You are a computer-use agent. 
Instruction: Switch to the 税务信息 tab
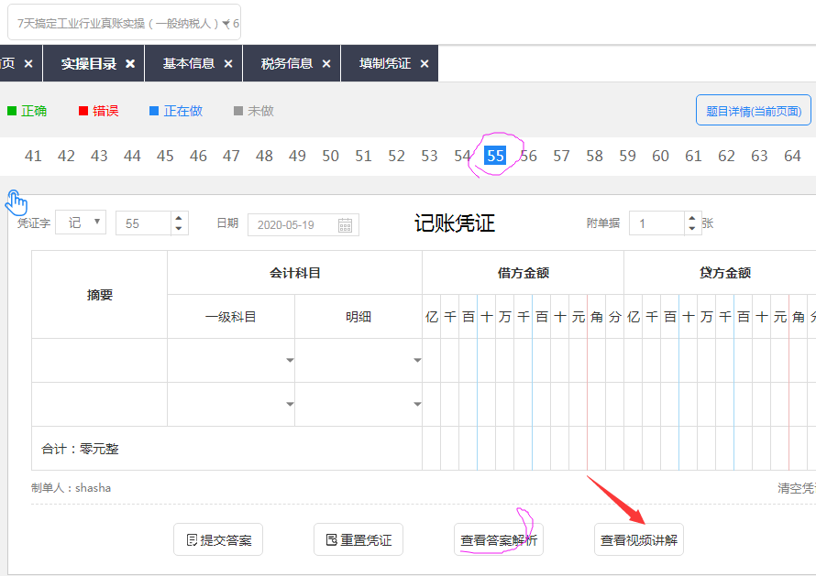tap(287, 64)
